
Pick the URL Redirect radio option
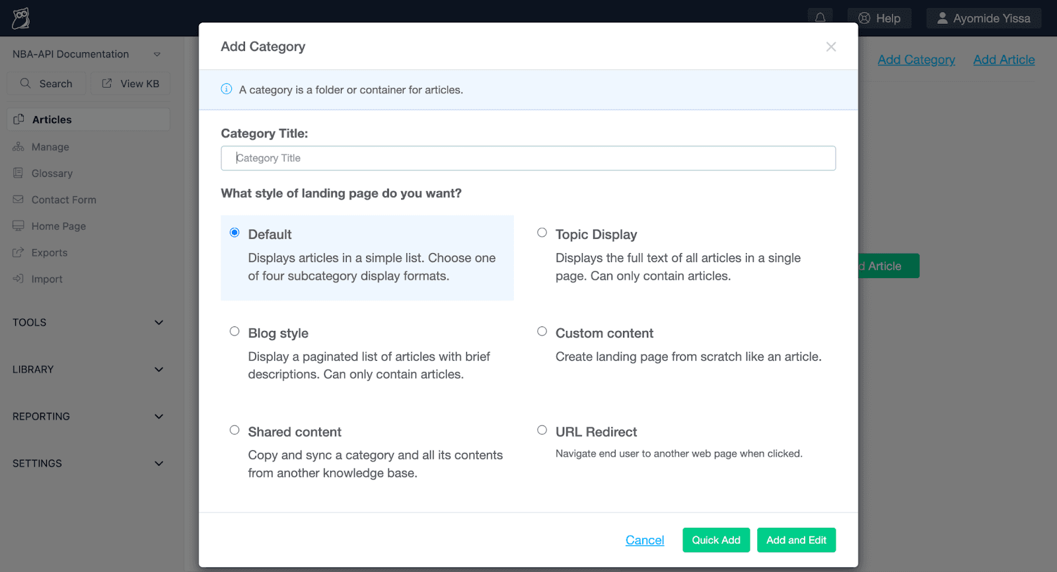[542, 430]
